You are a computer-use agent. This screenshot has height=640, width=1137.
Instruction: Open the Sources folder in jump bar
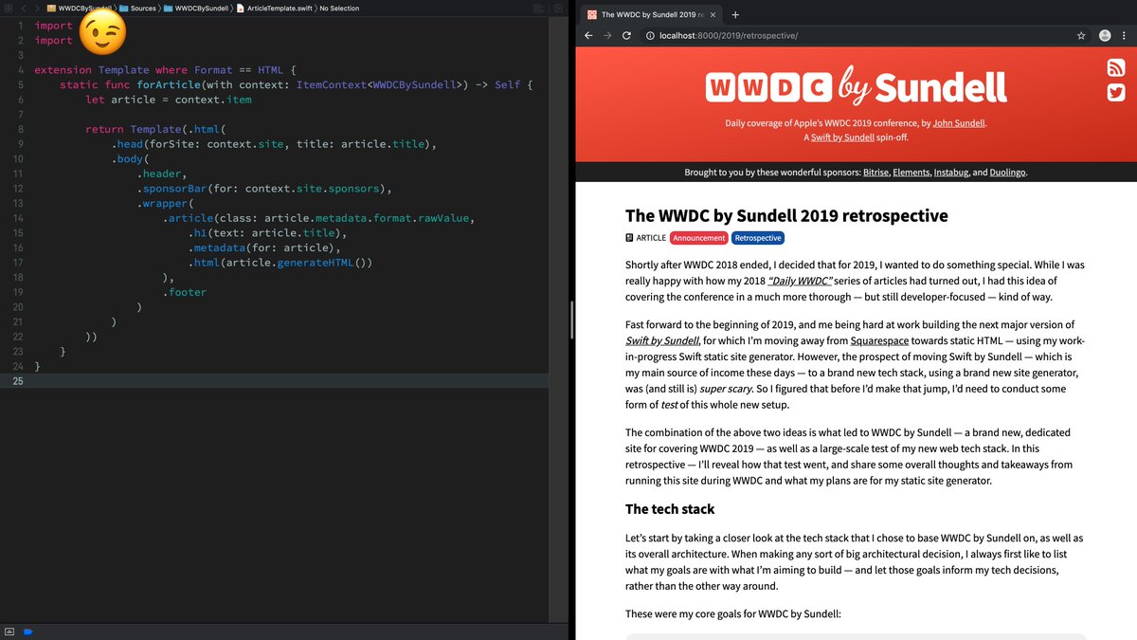(137, 8)
